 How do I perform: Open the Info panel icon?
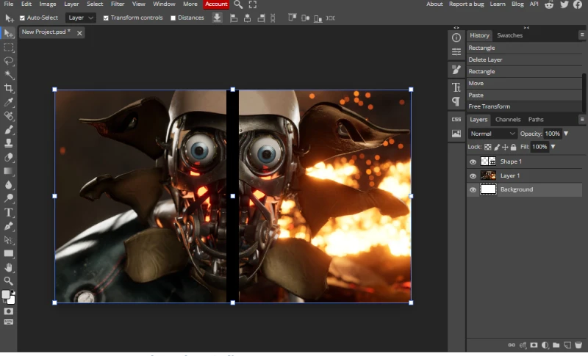coord(456,38)
